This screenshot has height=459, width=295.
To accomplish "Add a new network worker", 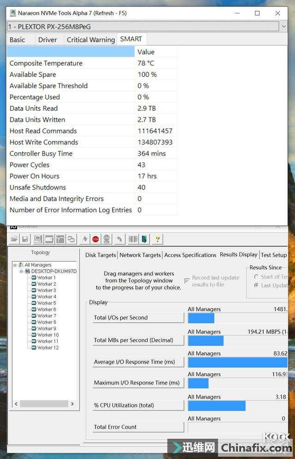I will pos(60,239).
